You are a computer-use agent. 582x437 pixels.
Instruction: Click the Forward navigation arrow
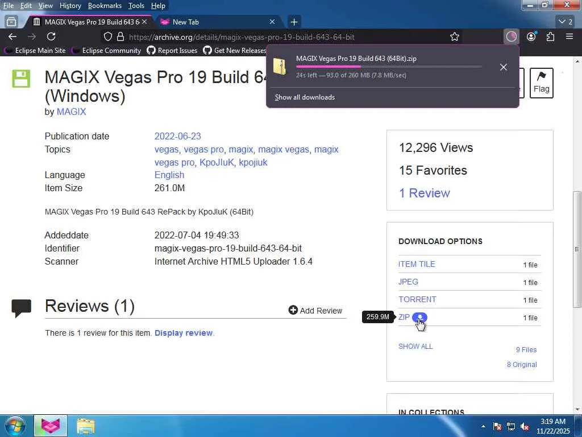pyautogui.click(x=32, y=36)
